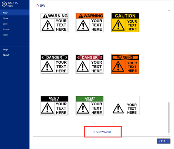Select the red-oval DANGER sign template
Screen dimensions: 174x149
(90, 64)
